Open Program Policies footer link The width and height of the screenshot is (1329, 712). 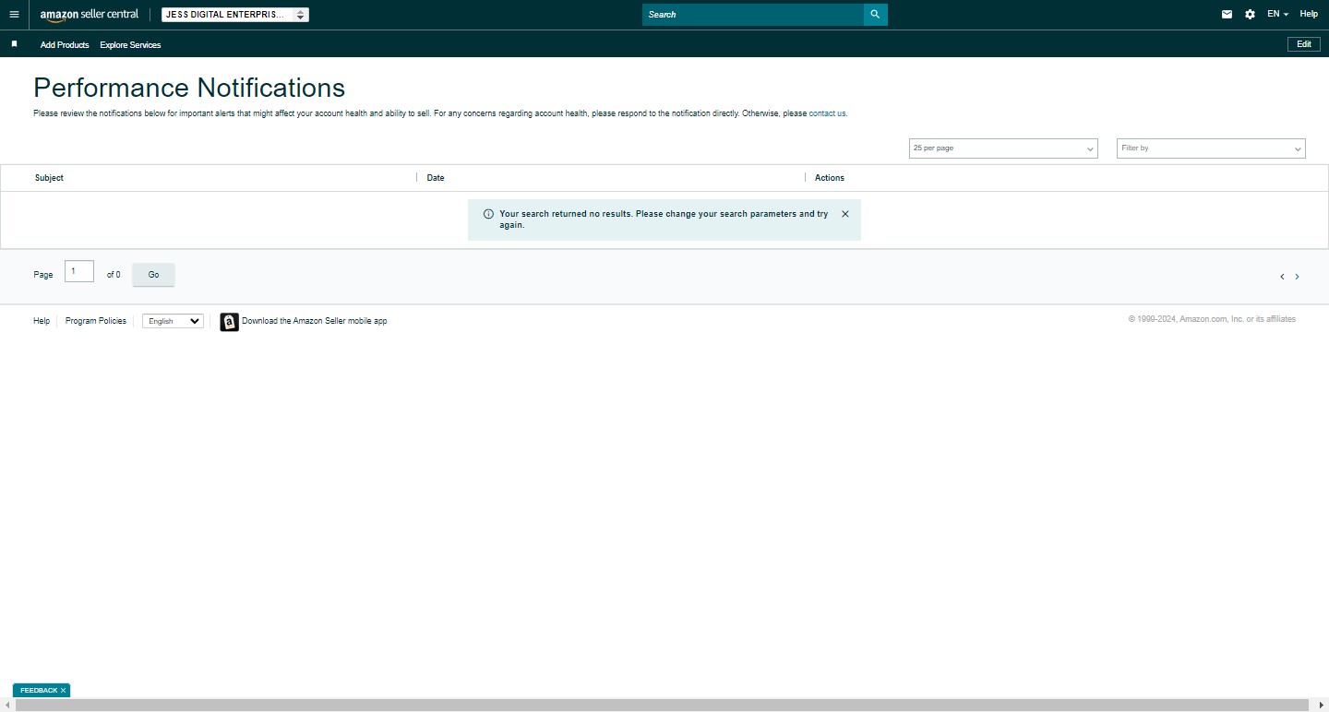(x=96, y=321)
